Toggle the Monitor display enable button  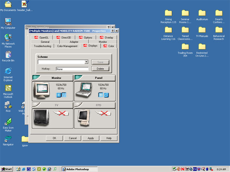(35, 77)
